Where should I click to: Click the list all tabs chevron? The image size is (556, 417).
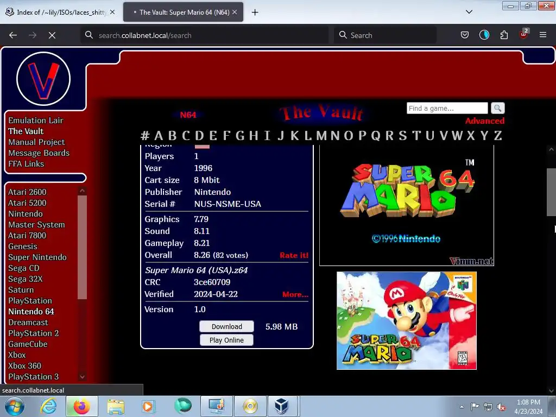(469, 12)
